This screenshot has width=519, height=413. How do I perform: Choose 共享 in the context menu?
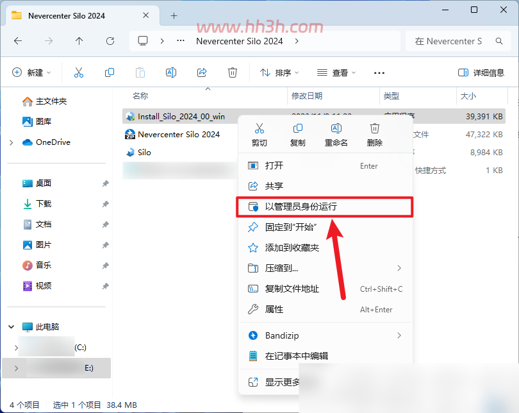point(325,186)
